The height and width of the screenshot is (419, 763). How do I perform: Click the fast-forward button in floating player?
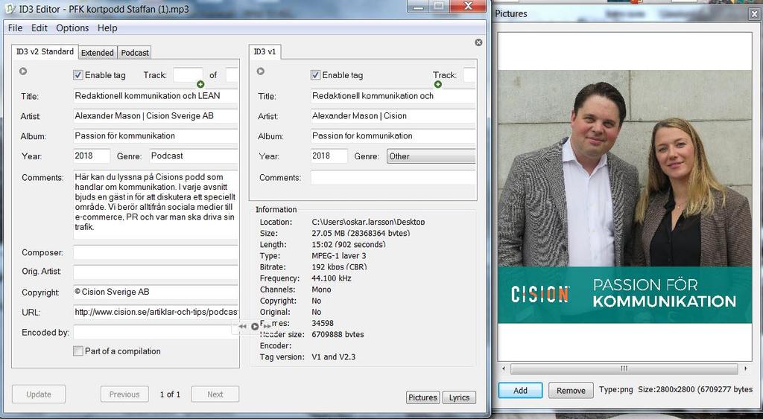click(x=267, y=326)
